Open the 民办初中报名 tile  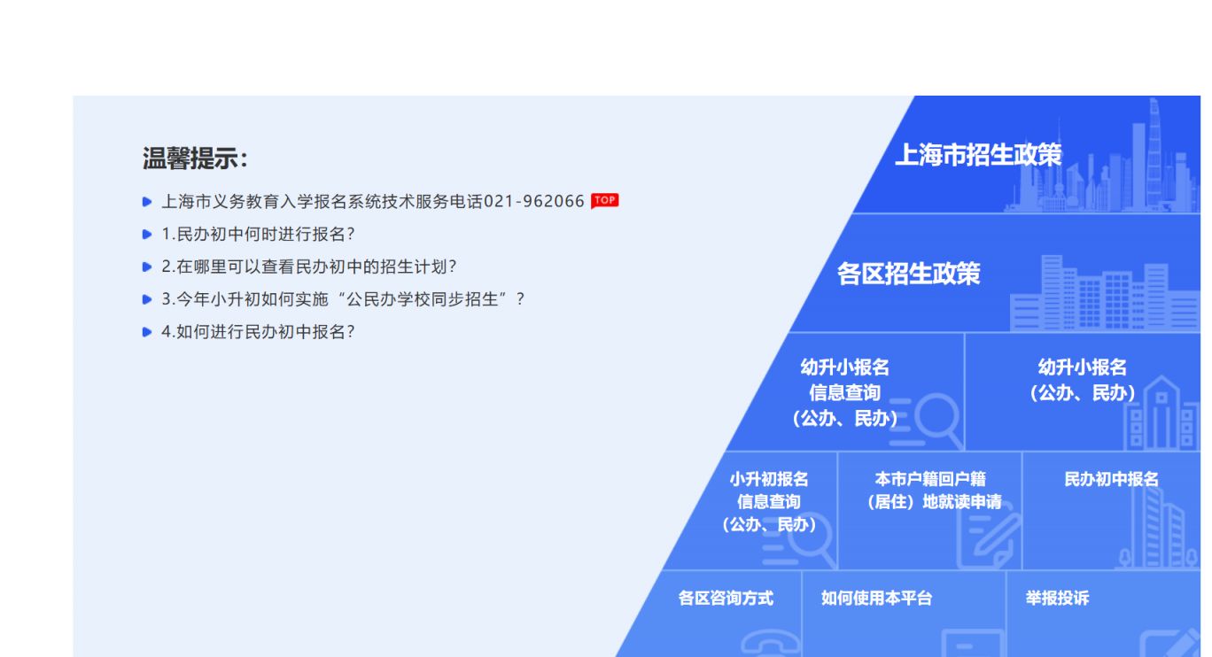click(x=1112, y=512)
